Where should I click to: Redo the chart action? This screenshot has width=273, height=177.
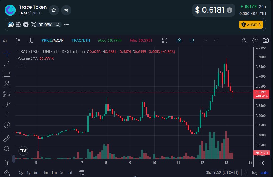point(216,40)
